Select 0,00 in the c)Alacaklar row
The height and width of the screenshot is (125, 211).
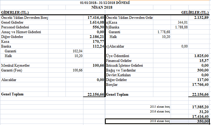pyautogui.click(x=184, y=46)
